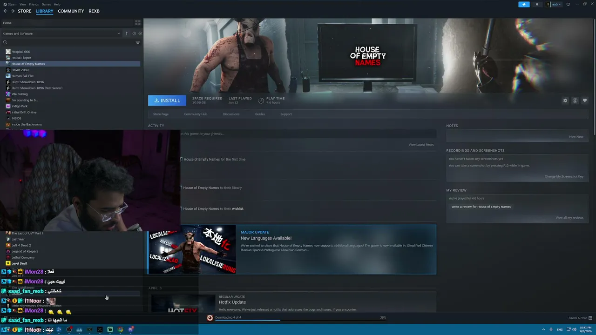596x335 pixels.
Task: Click the Hospital 666 game icon
Action: [8, 52]
